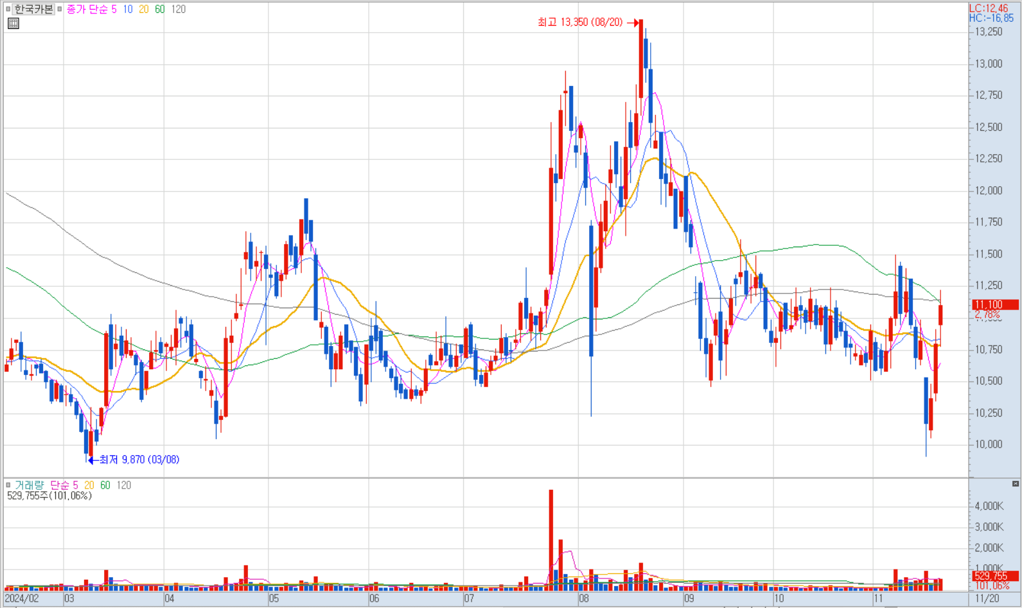Click the small square before 종가 단순
The height and width of the screenshot is (608, 1022).
pyautogui.click(x=60, y=9)
